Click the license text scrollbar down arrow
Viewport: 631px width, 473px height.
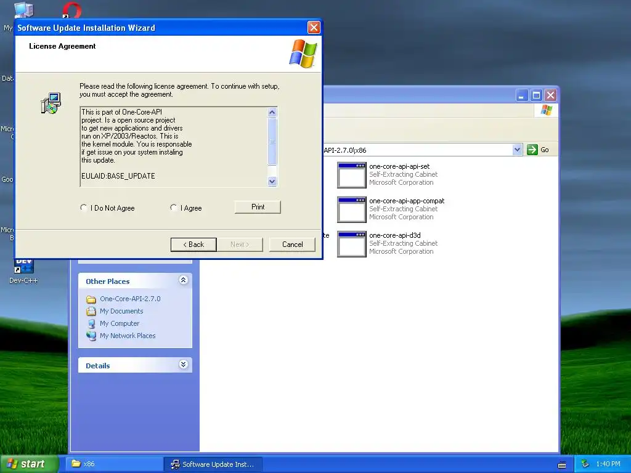(x=272, y=182)
